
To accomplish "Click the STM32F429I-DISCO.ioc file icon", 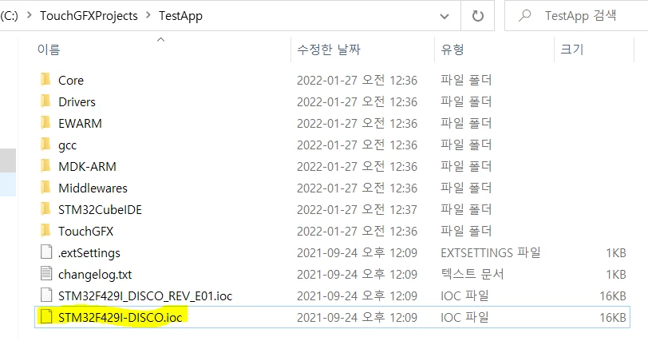I will pyautogui.click(x=46, y=316).
